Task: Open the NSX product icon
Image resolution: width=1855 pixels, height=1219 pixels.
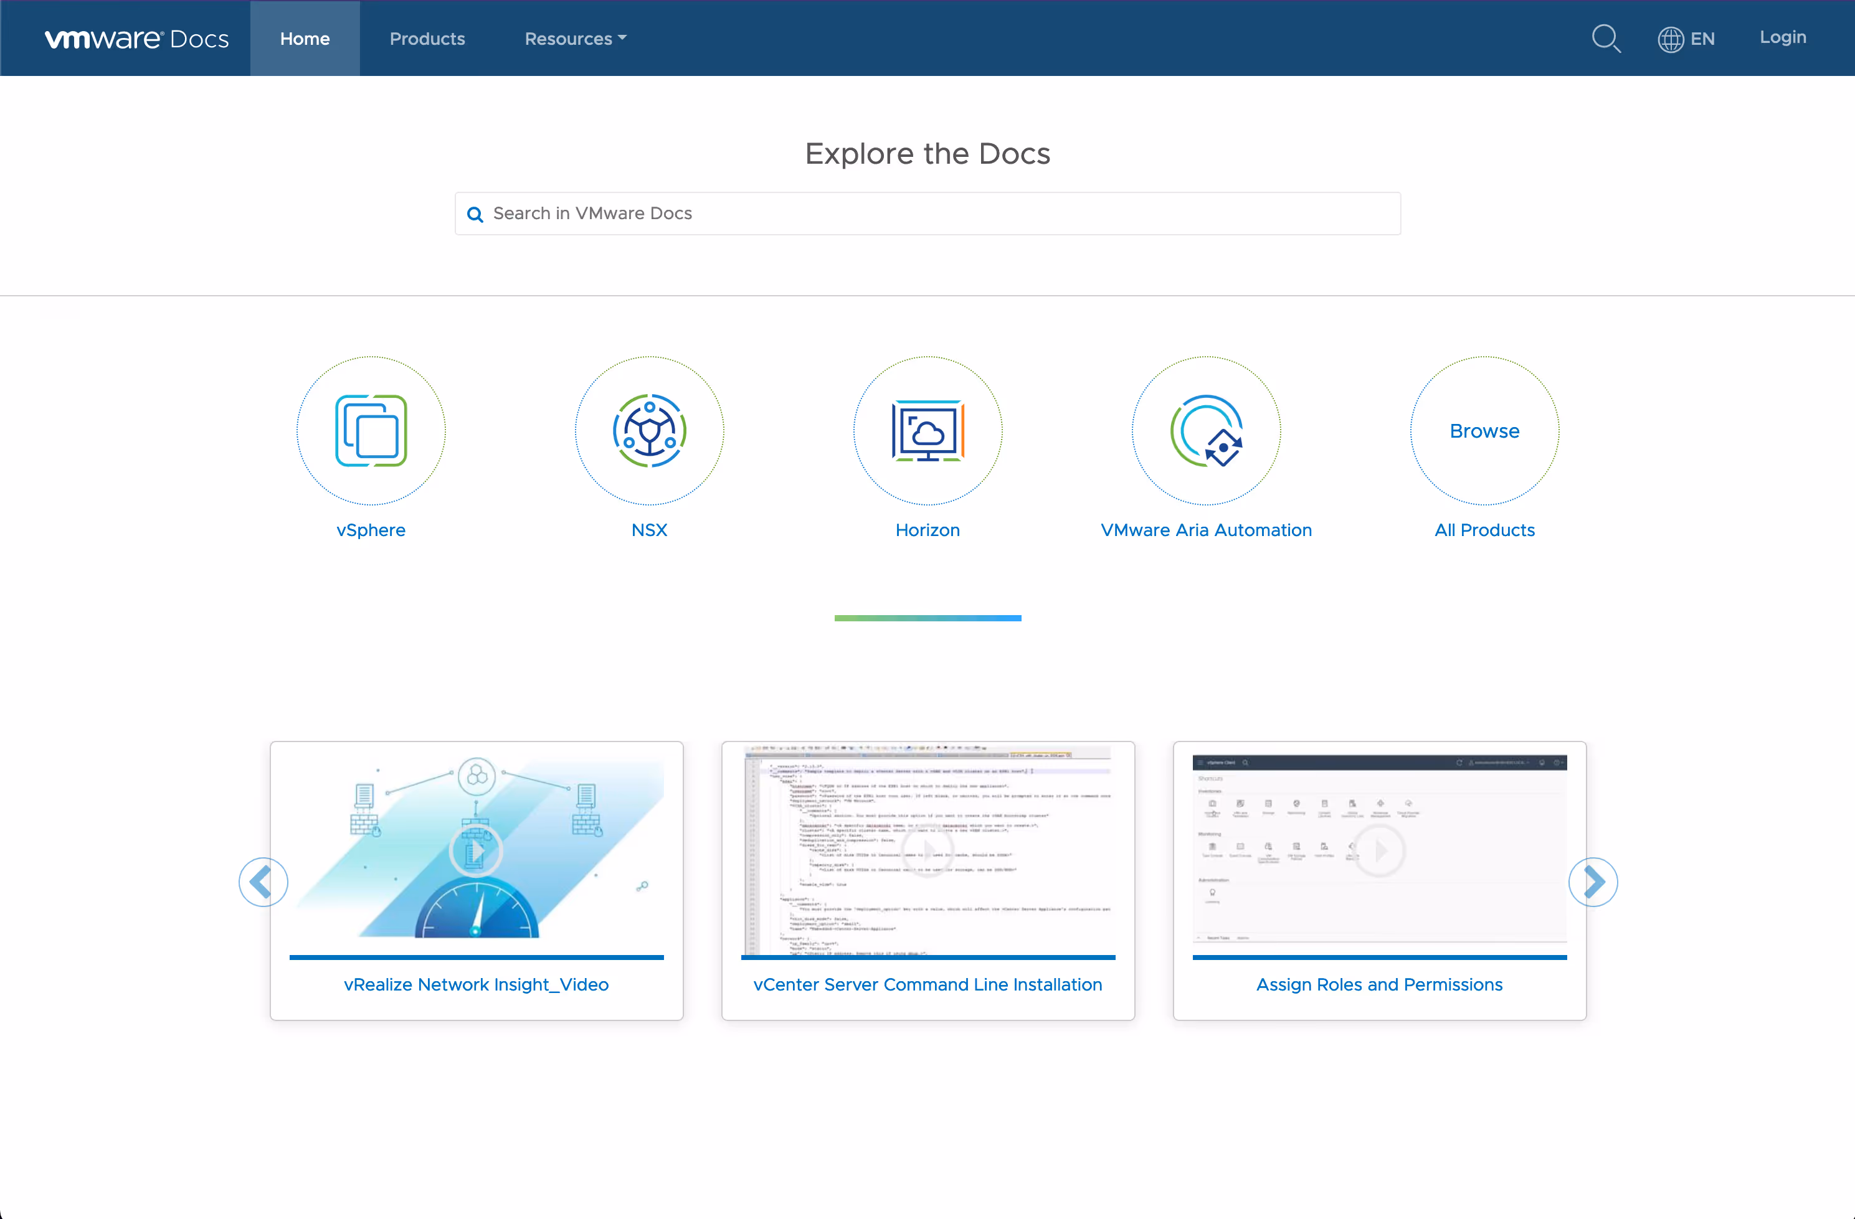Action: click(x=649, y=431)
